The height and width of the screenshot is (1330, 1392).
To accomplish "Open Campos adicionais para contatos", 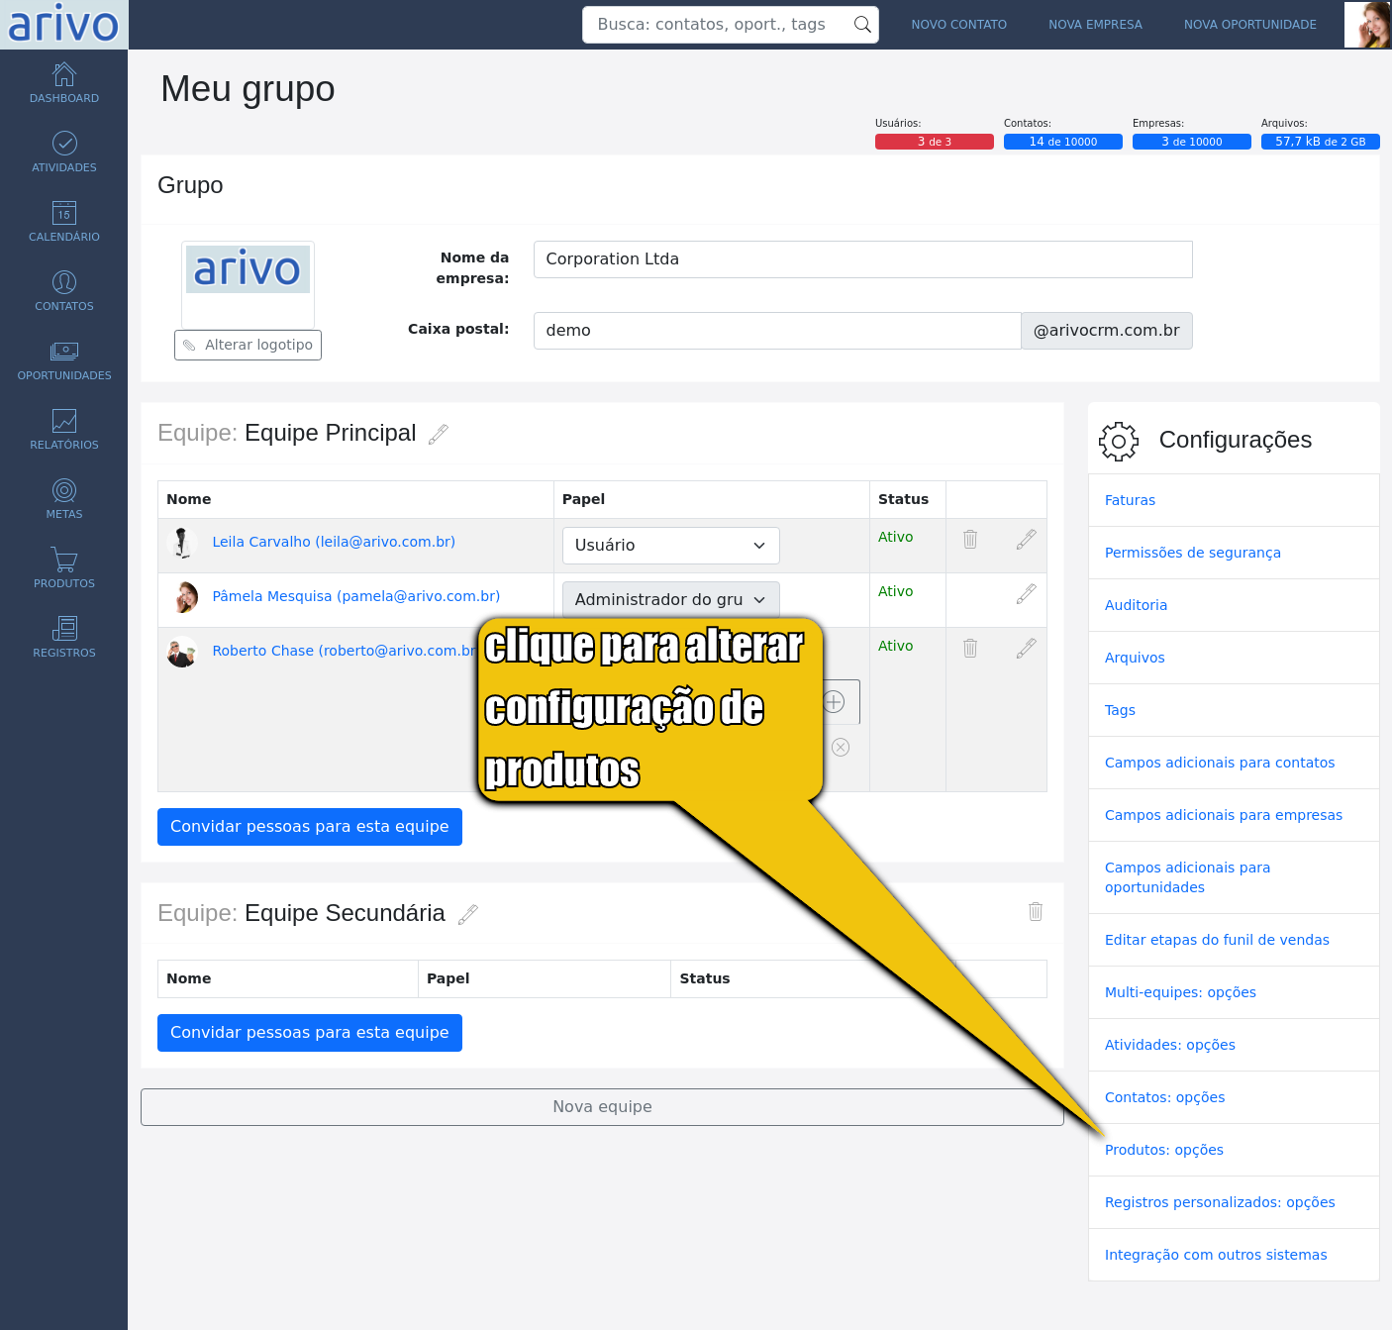I will (1220, 763).
